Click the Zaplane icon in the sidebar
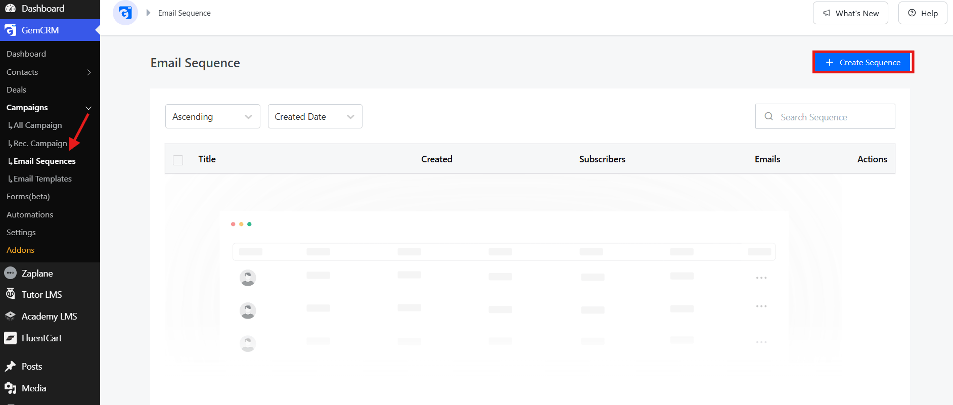The height and width of the screenshot is (405, 953). [x=10, y=273]
